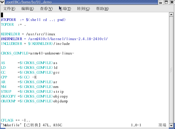Open the 转到(G) menu
Image resolution: width=175 pixels, height=129 pixels.
84,9
